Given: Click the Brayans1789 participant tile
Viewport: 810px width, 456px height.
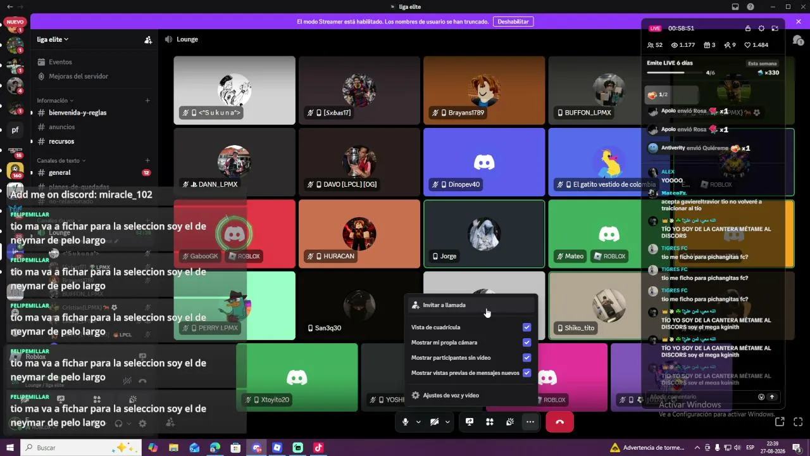Looking at the screenshot, I should pos(484,91).
